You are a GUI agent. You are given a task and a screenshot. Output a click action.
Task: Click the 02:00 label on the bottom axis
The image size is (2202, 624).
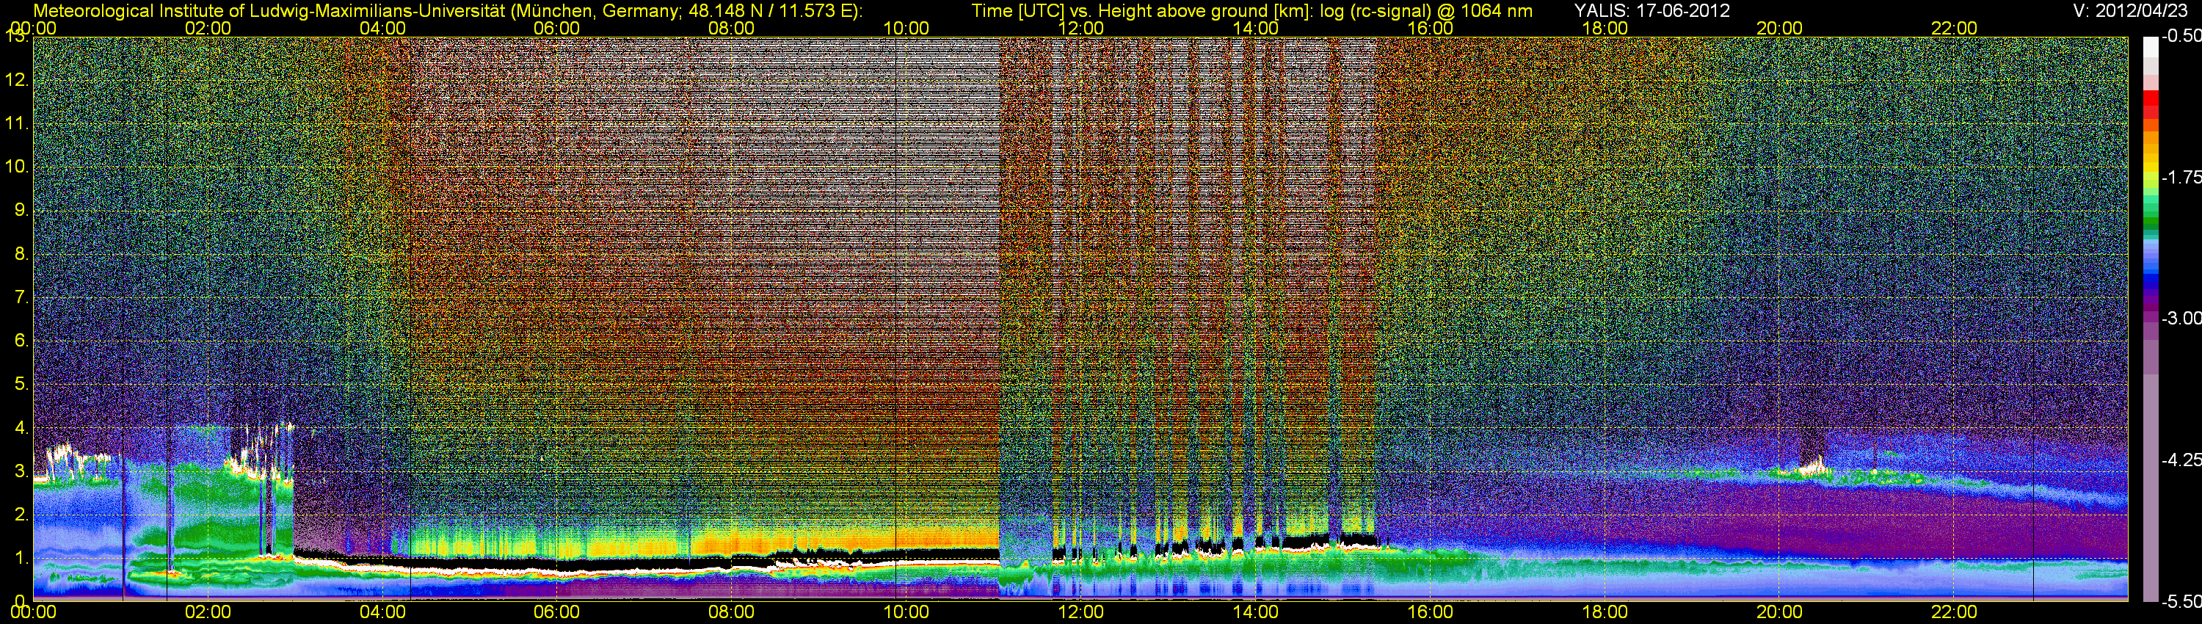pyautogui.click(x=208, y=612)
